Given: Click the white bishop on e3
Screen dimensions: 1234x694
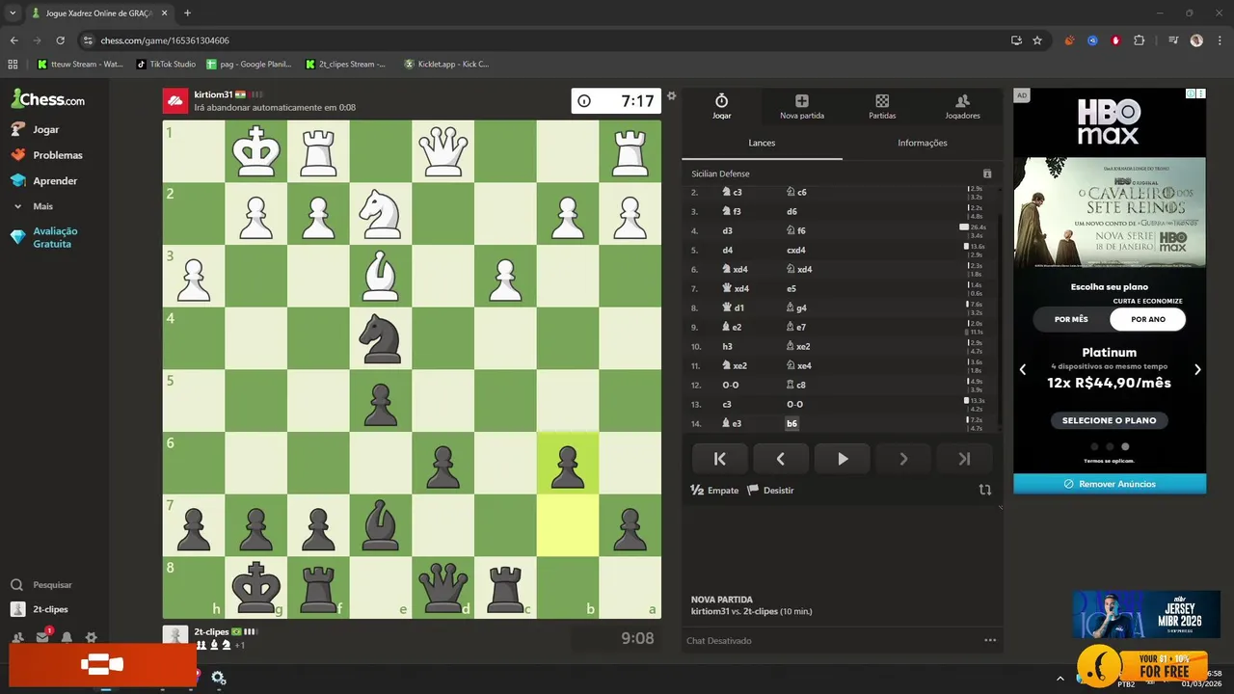Looking at the screenshot, I should tap(381, 276).
